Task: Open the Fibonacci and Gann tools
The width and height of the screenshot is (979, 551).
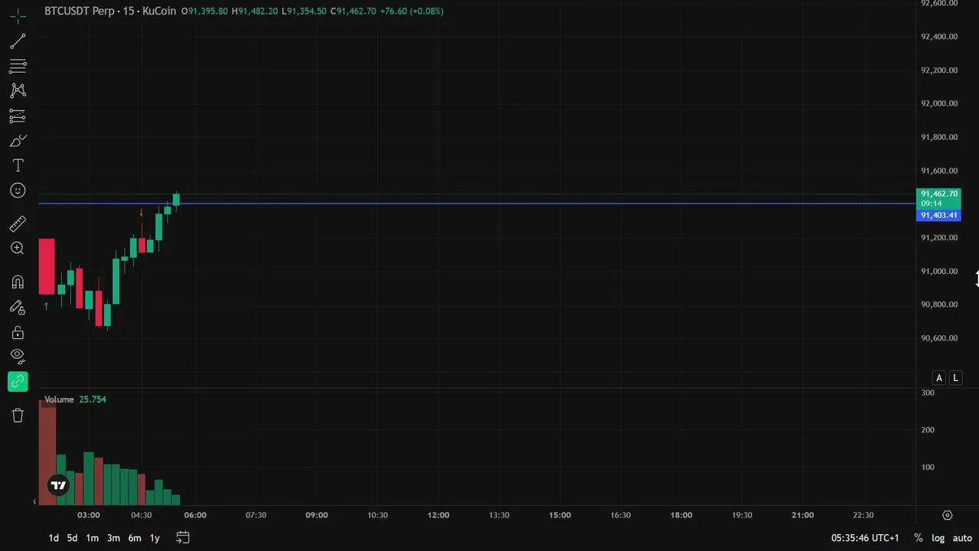Action: (18, 66)
